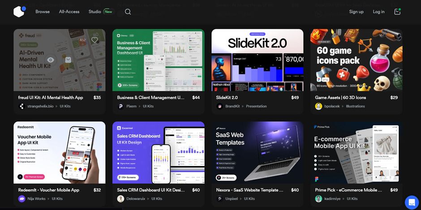Viewport: 421px width, 210px height.
Task: Open the search magnifier icon
Action: click(x=128, y=12)
